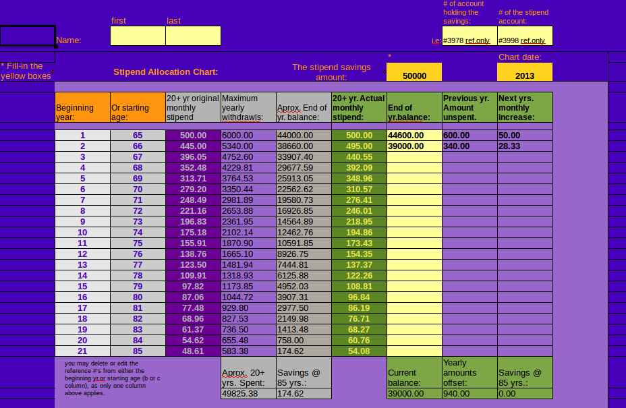Click the first name input box
Screen dimensions: 626x408
pos(138,36)
